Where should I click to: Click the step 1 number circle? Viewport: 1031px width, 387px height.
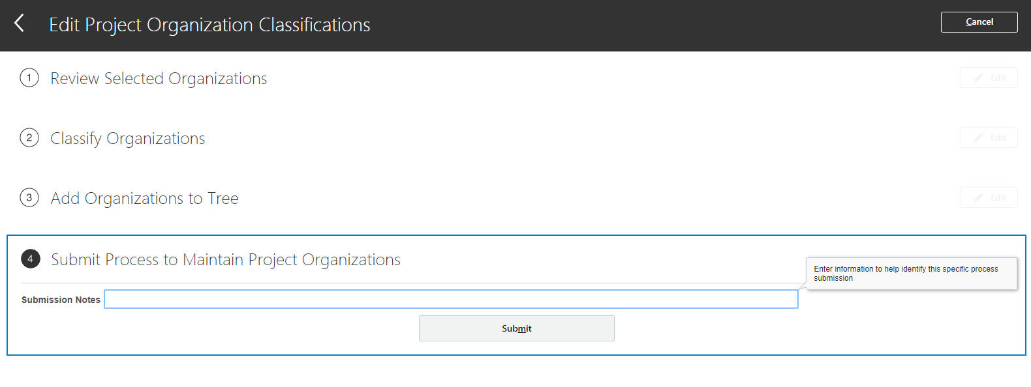click(29, 78)
